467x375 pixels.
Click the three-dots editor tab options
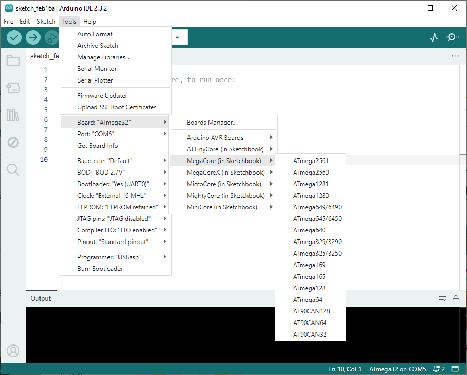pyautogui.click(x=455, y=56)
